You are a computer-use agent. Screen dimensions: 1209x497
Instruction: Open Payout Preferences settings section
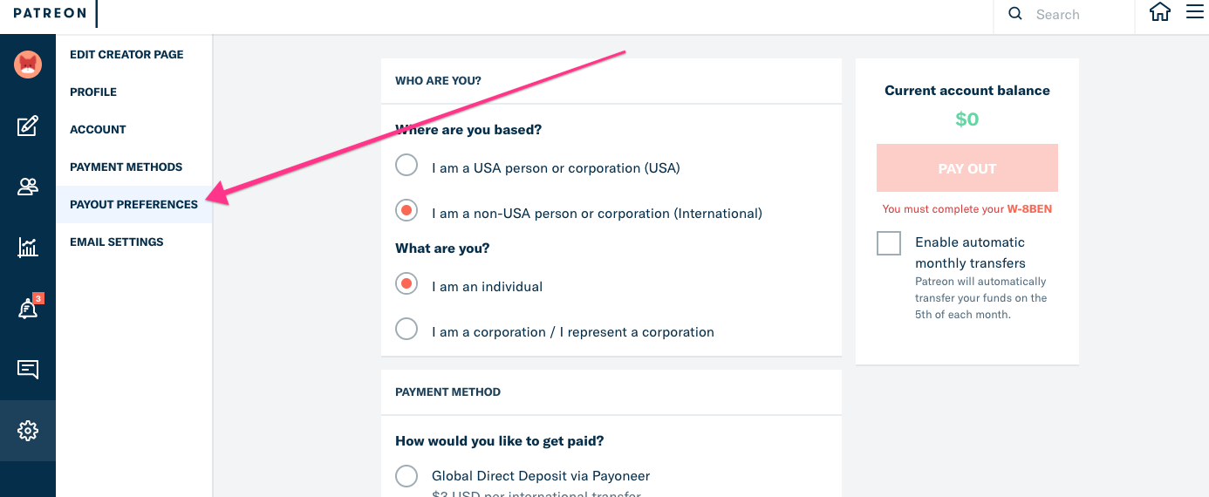tap(133, 205)
